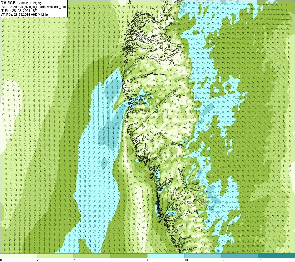Click the 6-8 m/s dark green legend swatch
This screenshot has height=262, width=295.
click(129, 256)
